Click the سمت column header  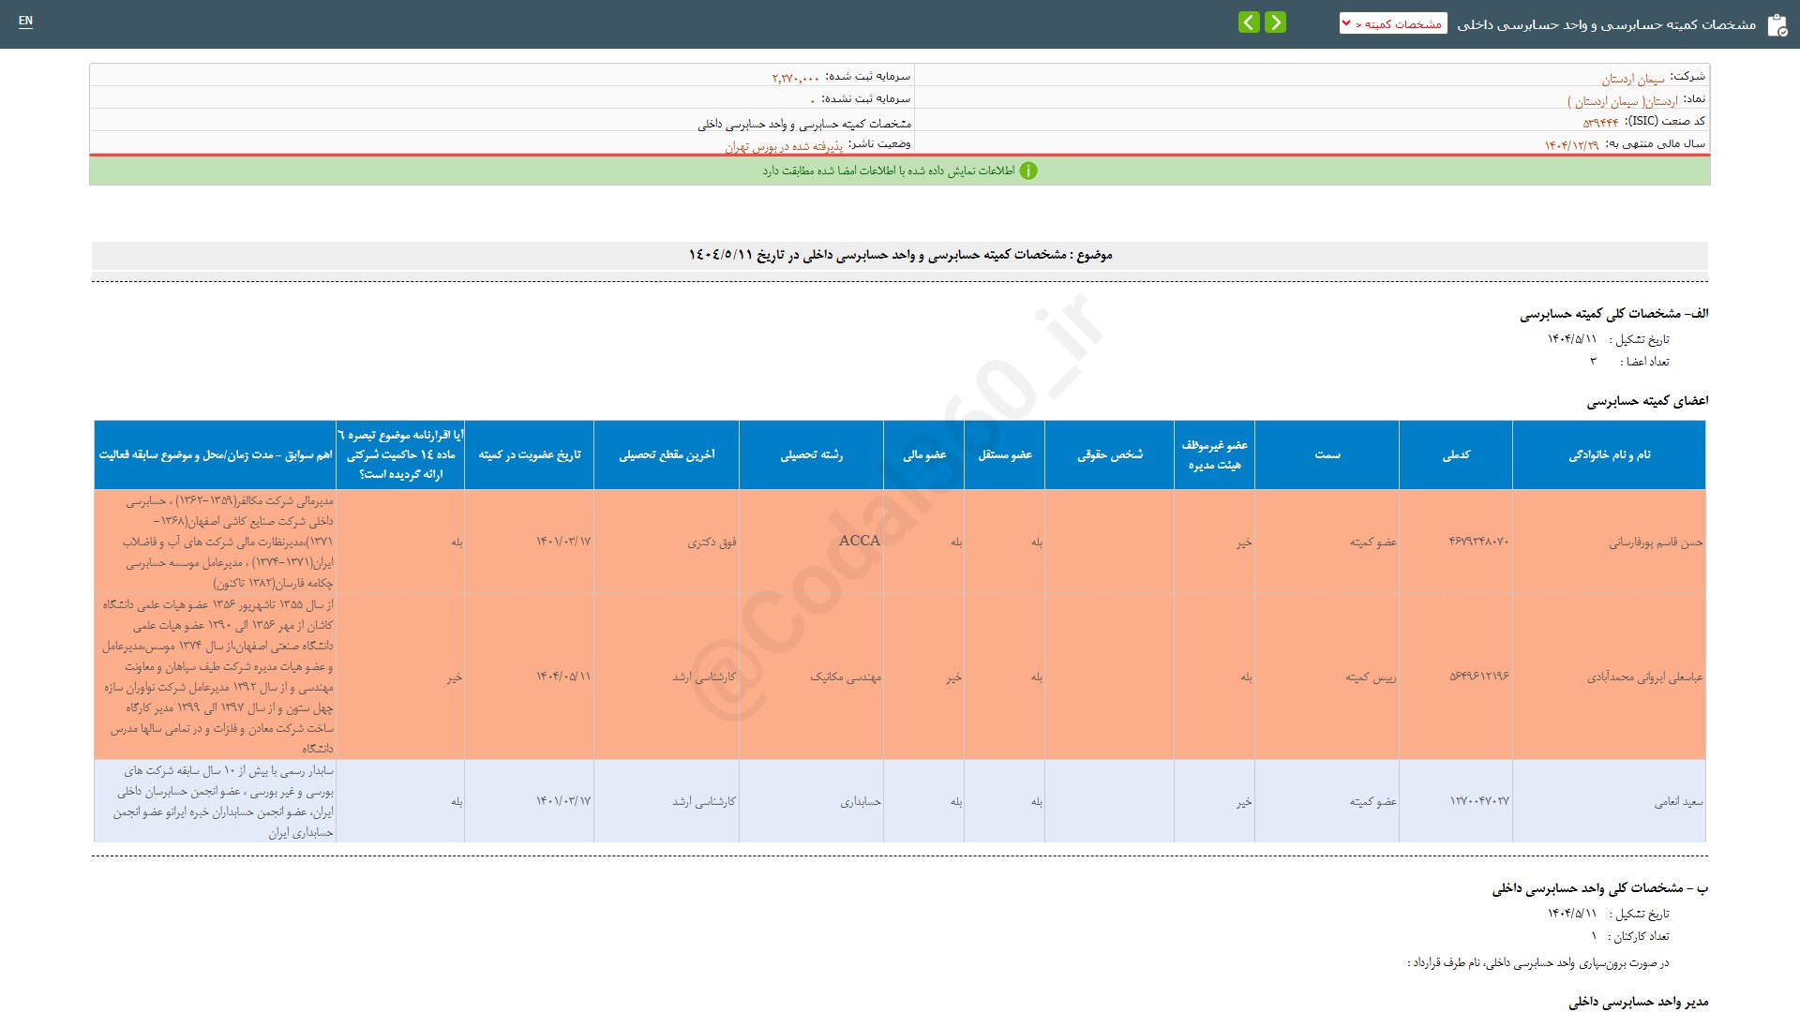pyautogui.click(x=1327, y=454)
